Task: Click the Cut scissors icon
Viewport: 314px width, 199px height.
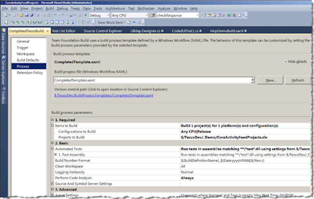Action: click(38, 15)
